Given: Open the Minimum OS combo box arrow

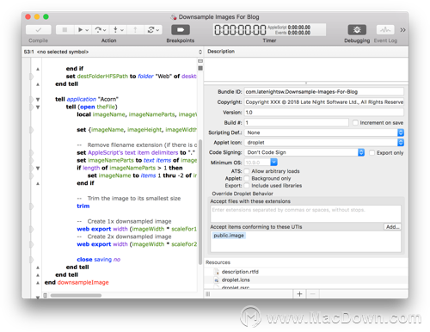Looking at the screenshot, I should pyautogui.click(x=273, y=163).
